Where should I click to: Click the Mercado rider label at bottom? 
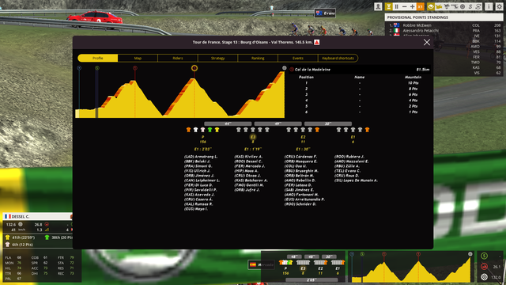pyautogui.click(x=262, y=265)
